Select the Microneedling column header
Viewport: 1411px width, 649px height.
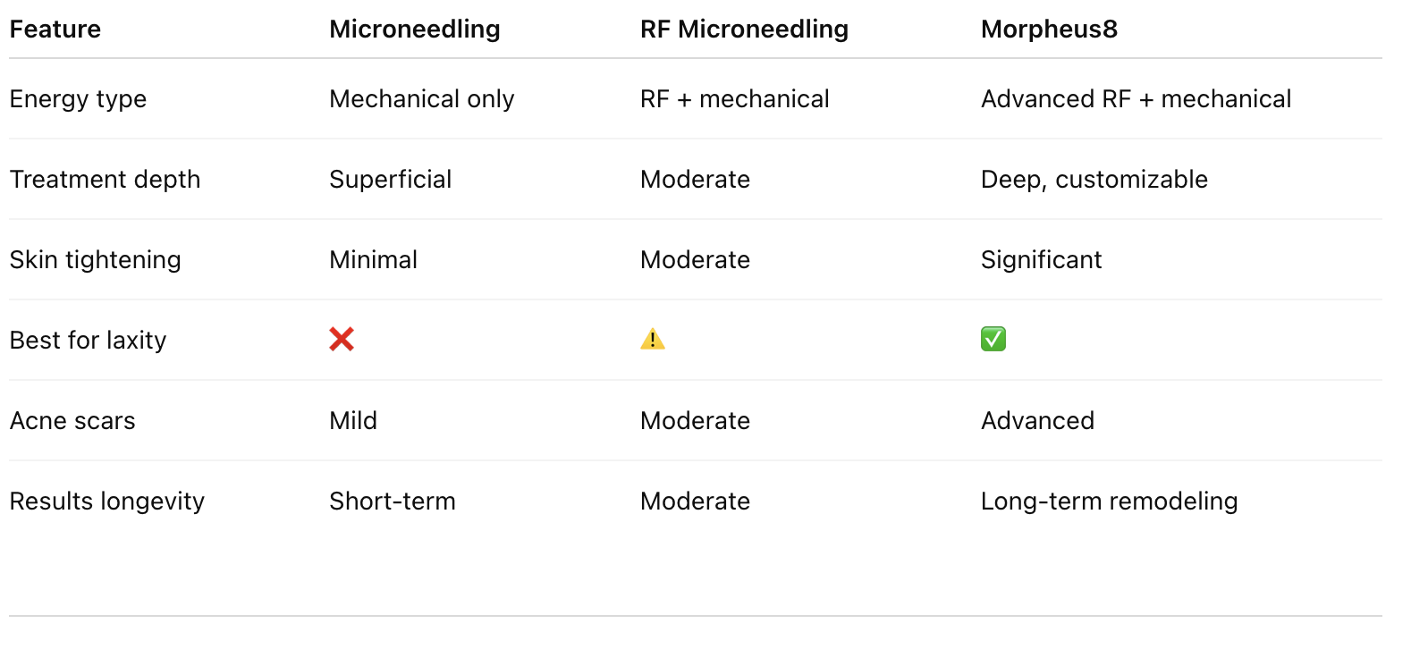415,29
